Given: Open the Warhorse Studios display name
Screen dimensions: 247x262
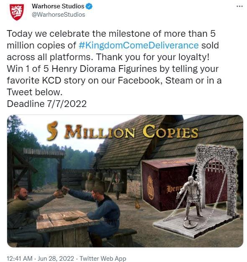Looking at the screenshot, I should click(x=58, y=6).
